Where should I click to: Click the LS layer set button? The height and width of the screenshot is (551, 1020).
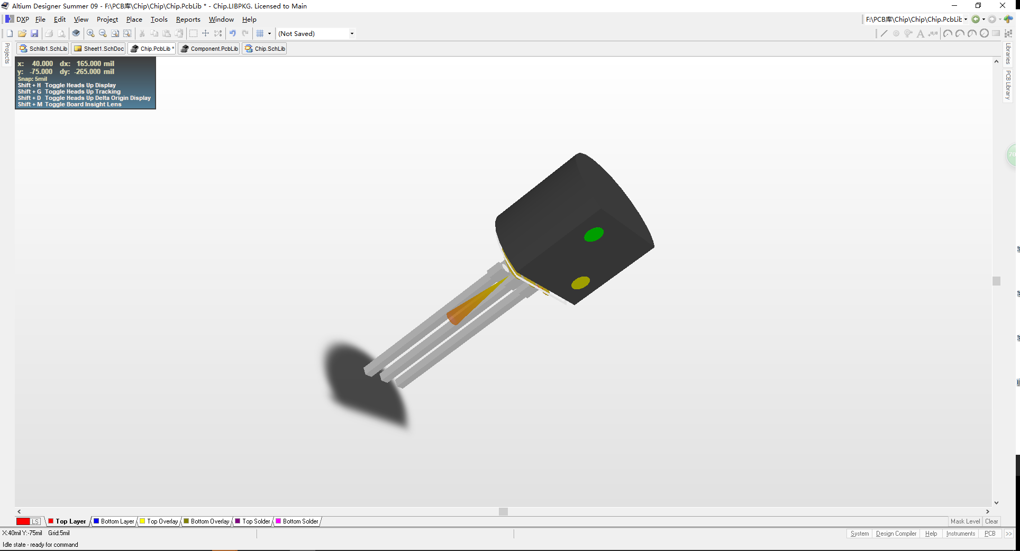tap(35, 521)
